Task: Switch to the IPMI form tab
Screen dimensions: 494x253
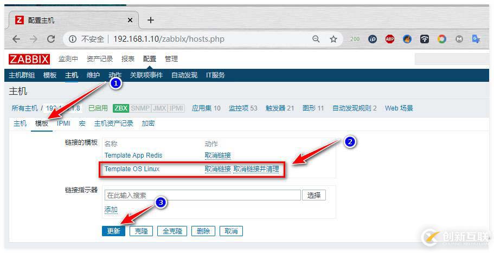Action: pos(63,124)
